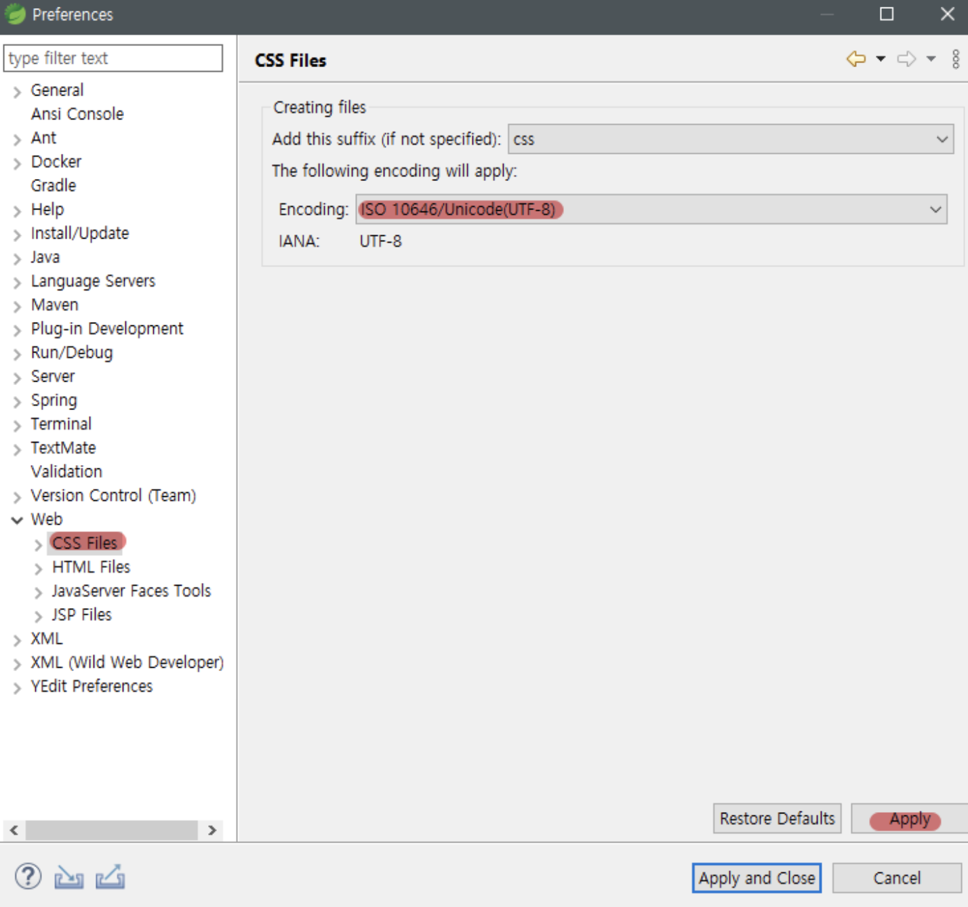Viewport: 968px width, 907px height.
Task: Select JavaServer Faces Tools item
Action: [x=132, y=590]
